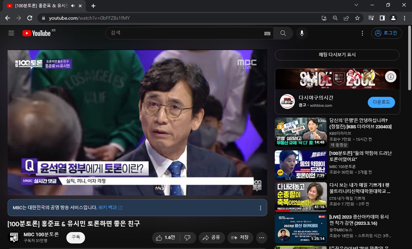This screenshot has width=412, height=249.
Task: Show chat replay with 채팅 다시보기 표시
Action: point(337,55)
